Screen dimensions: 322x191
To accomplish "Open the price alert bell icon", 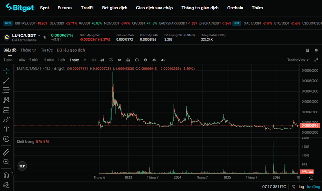I will (x=316, y=50).
